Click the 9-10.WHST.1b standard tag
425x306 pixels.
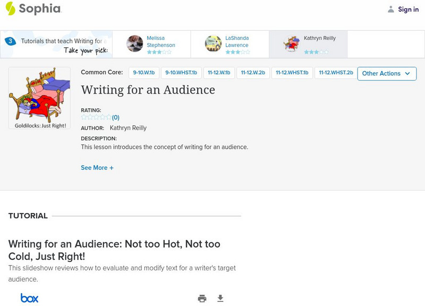pos(181,73)
